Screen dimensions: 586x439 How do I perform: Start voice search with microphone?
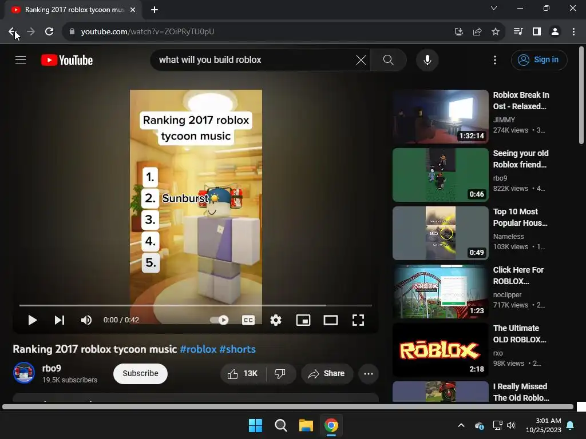(427, 59)
